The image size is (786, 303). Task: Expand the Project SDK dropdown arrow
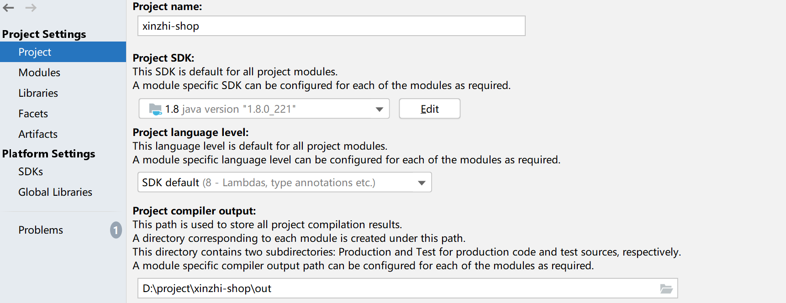(379, 109)
